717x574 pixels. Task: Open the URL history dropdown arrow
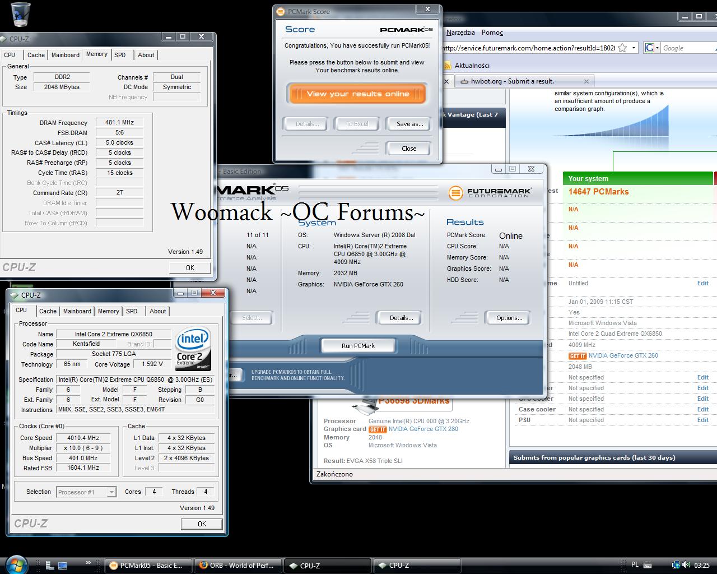pyautogui.click(x=634, y=48)
